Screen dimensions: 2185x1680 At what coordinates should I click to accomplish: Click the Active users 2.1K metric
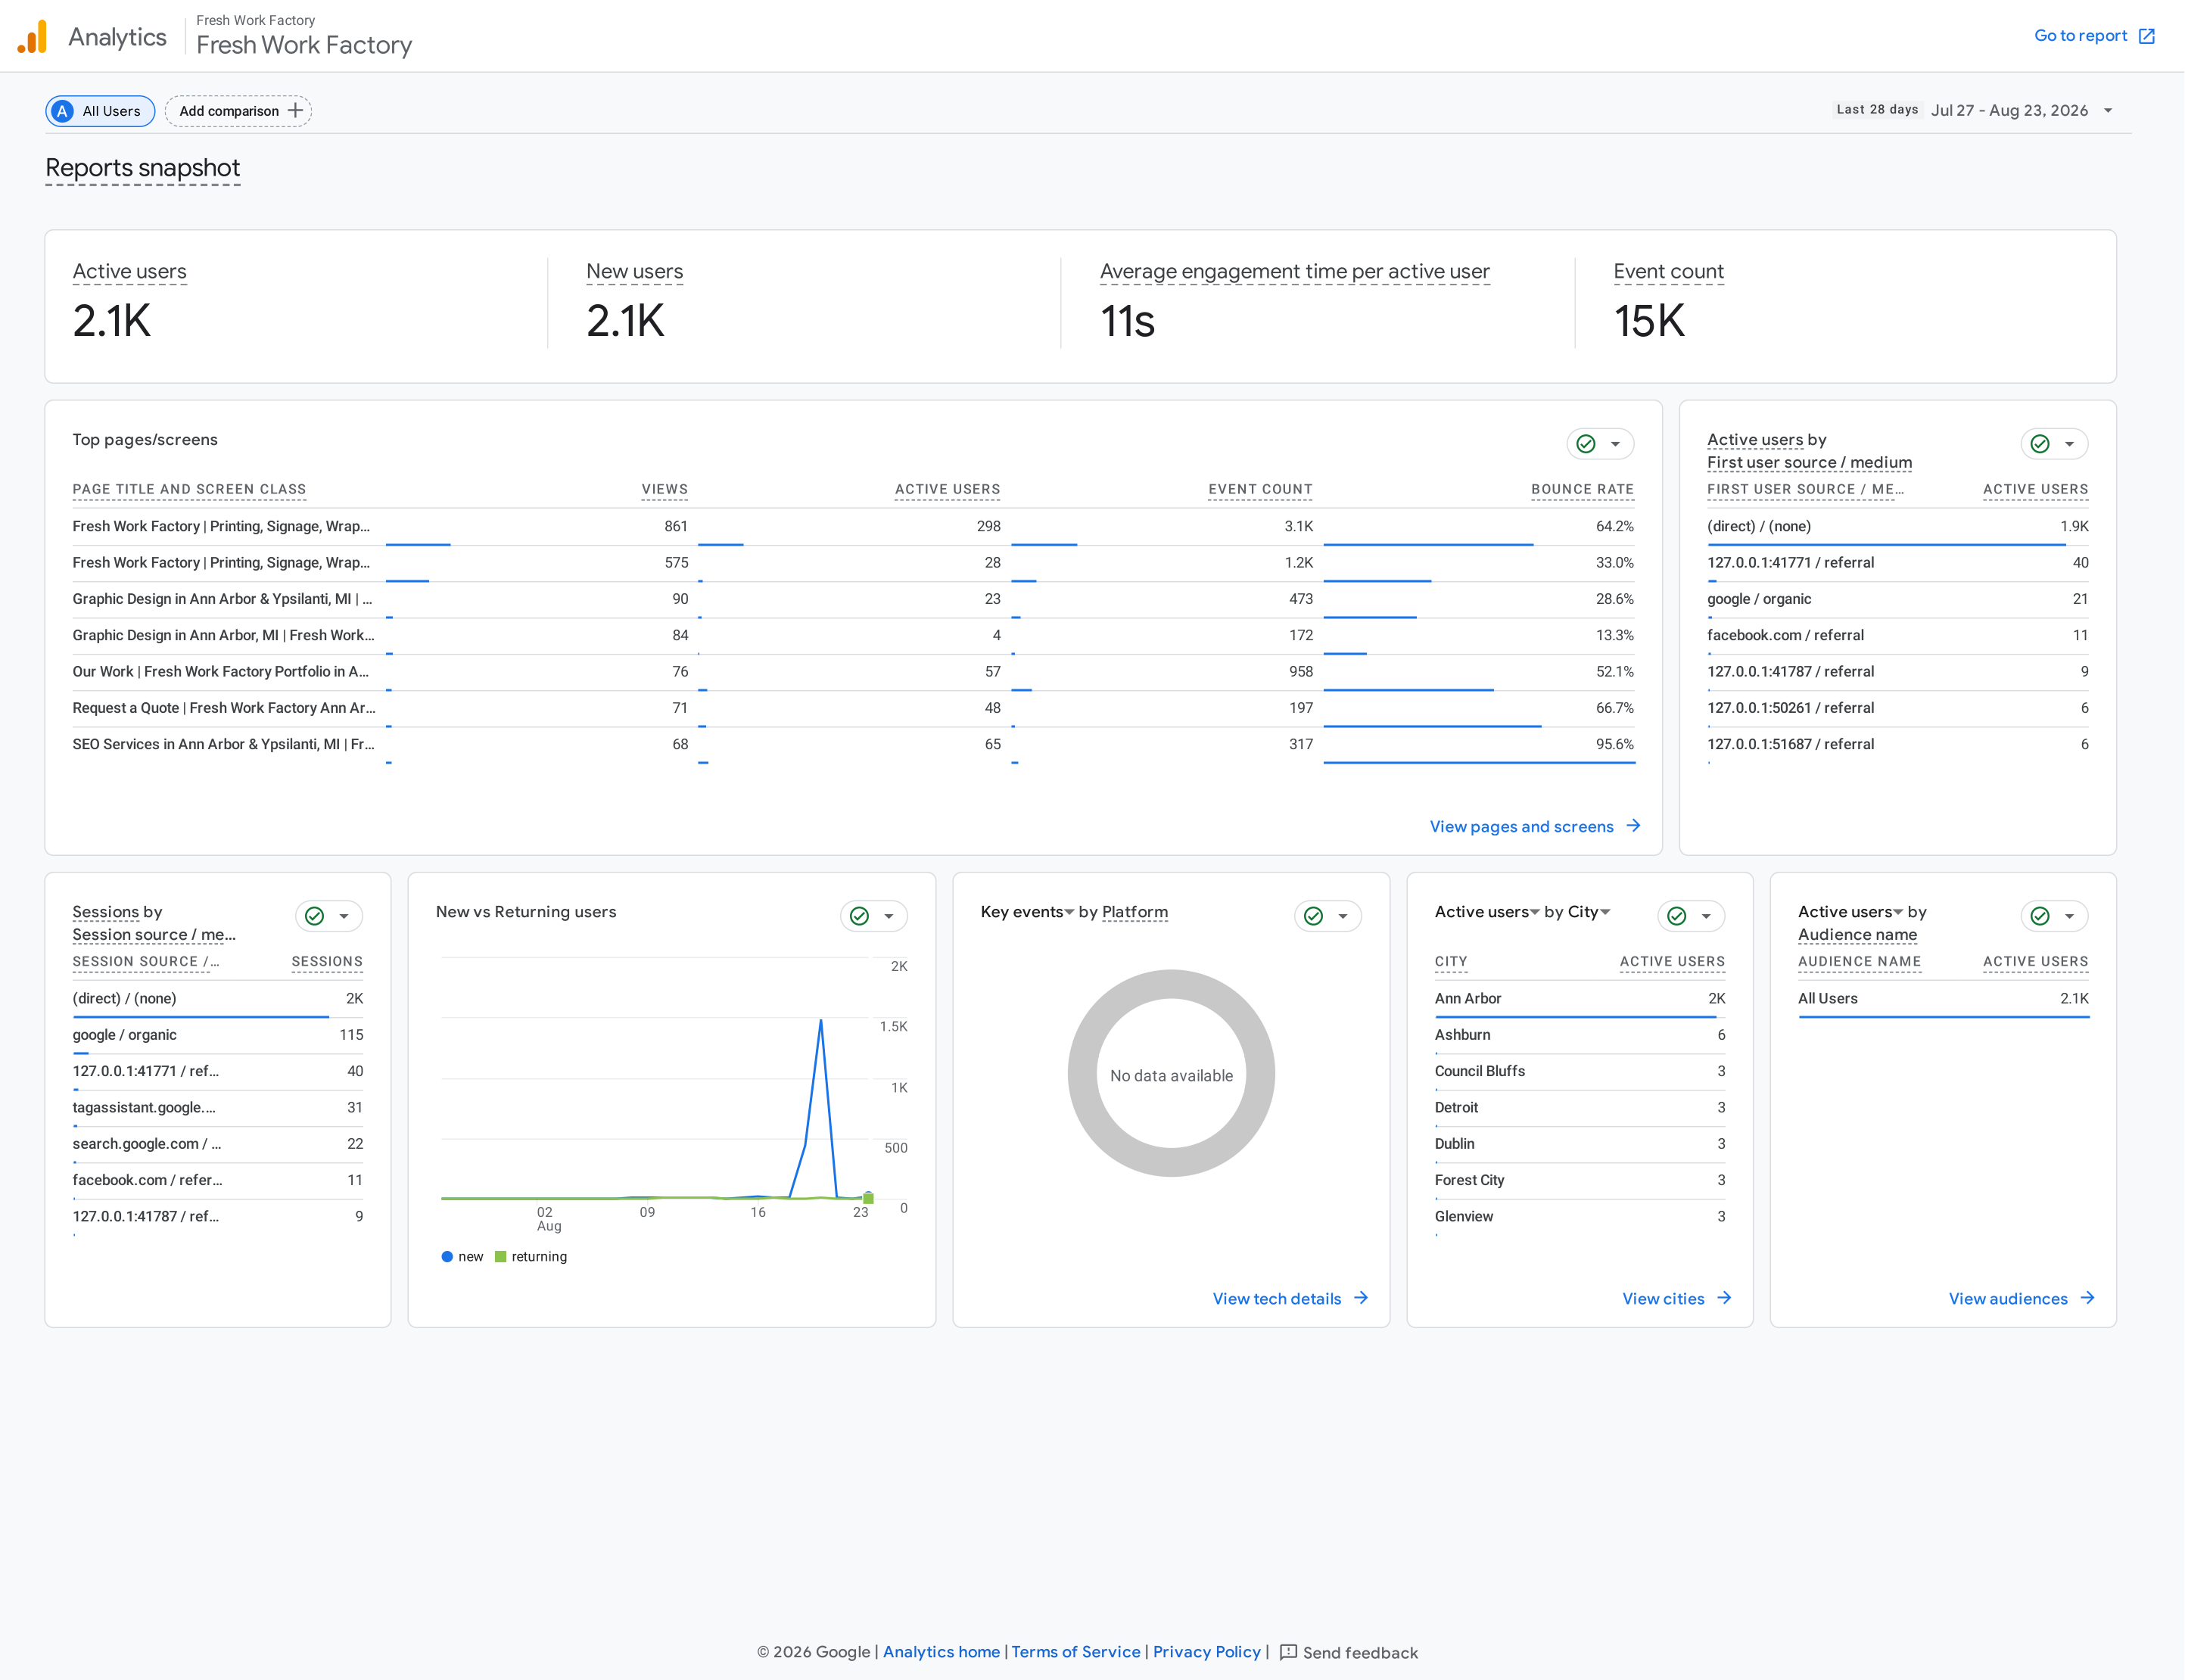(129, 303)
